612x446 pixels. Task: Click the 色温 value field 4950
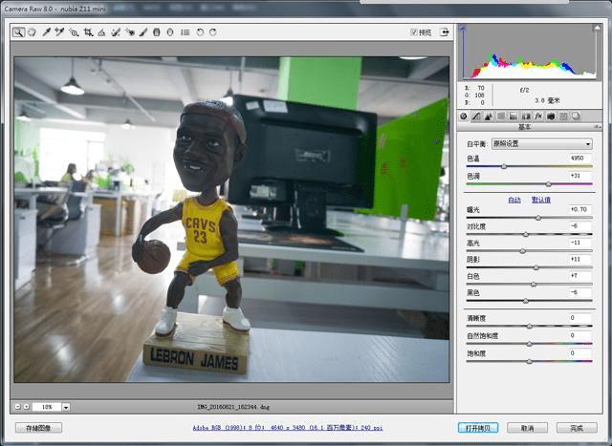click(x=579, y=158)
